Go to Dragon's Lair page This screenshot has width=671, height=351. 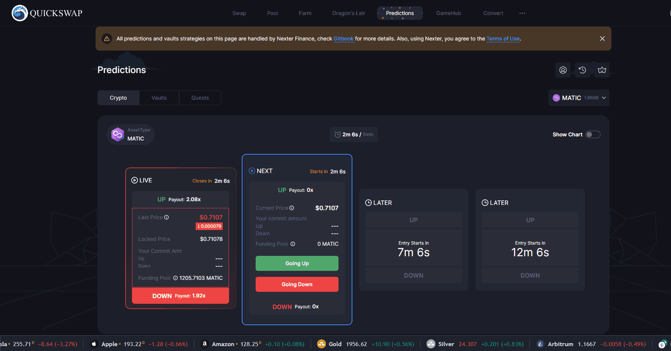coord(348,13)
